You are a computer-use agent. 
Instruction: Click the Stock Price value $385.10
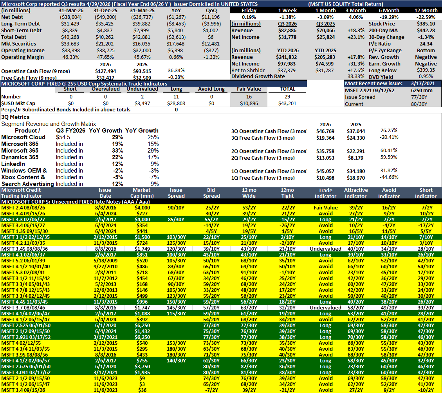coord(426,24)
